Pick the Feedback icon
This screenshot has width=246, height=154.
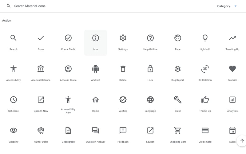point(123,130)
